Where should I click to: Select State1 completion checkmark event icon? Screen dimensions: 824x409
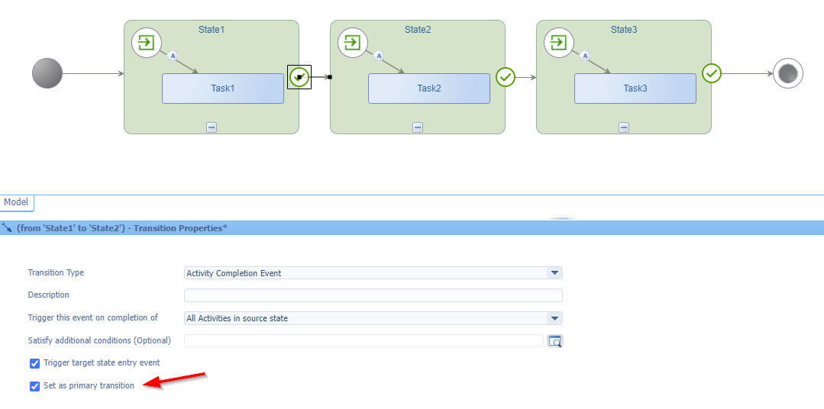pos(299,77)
